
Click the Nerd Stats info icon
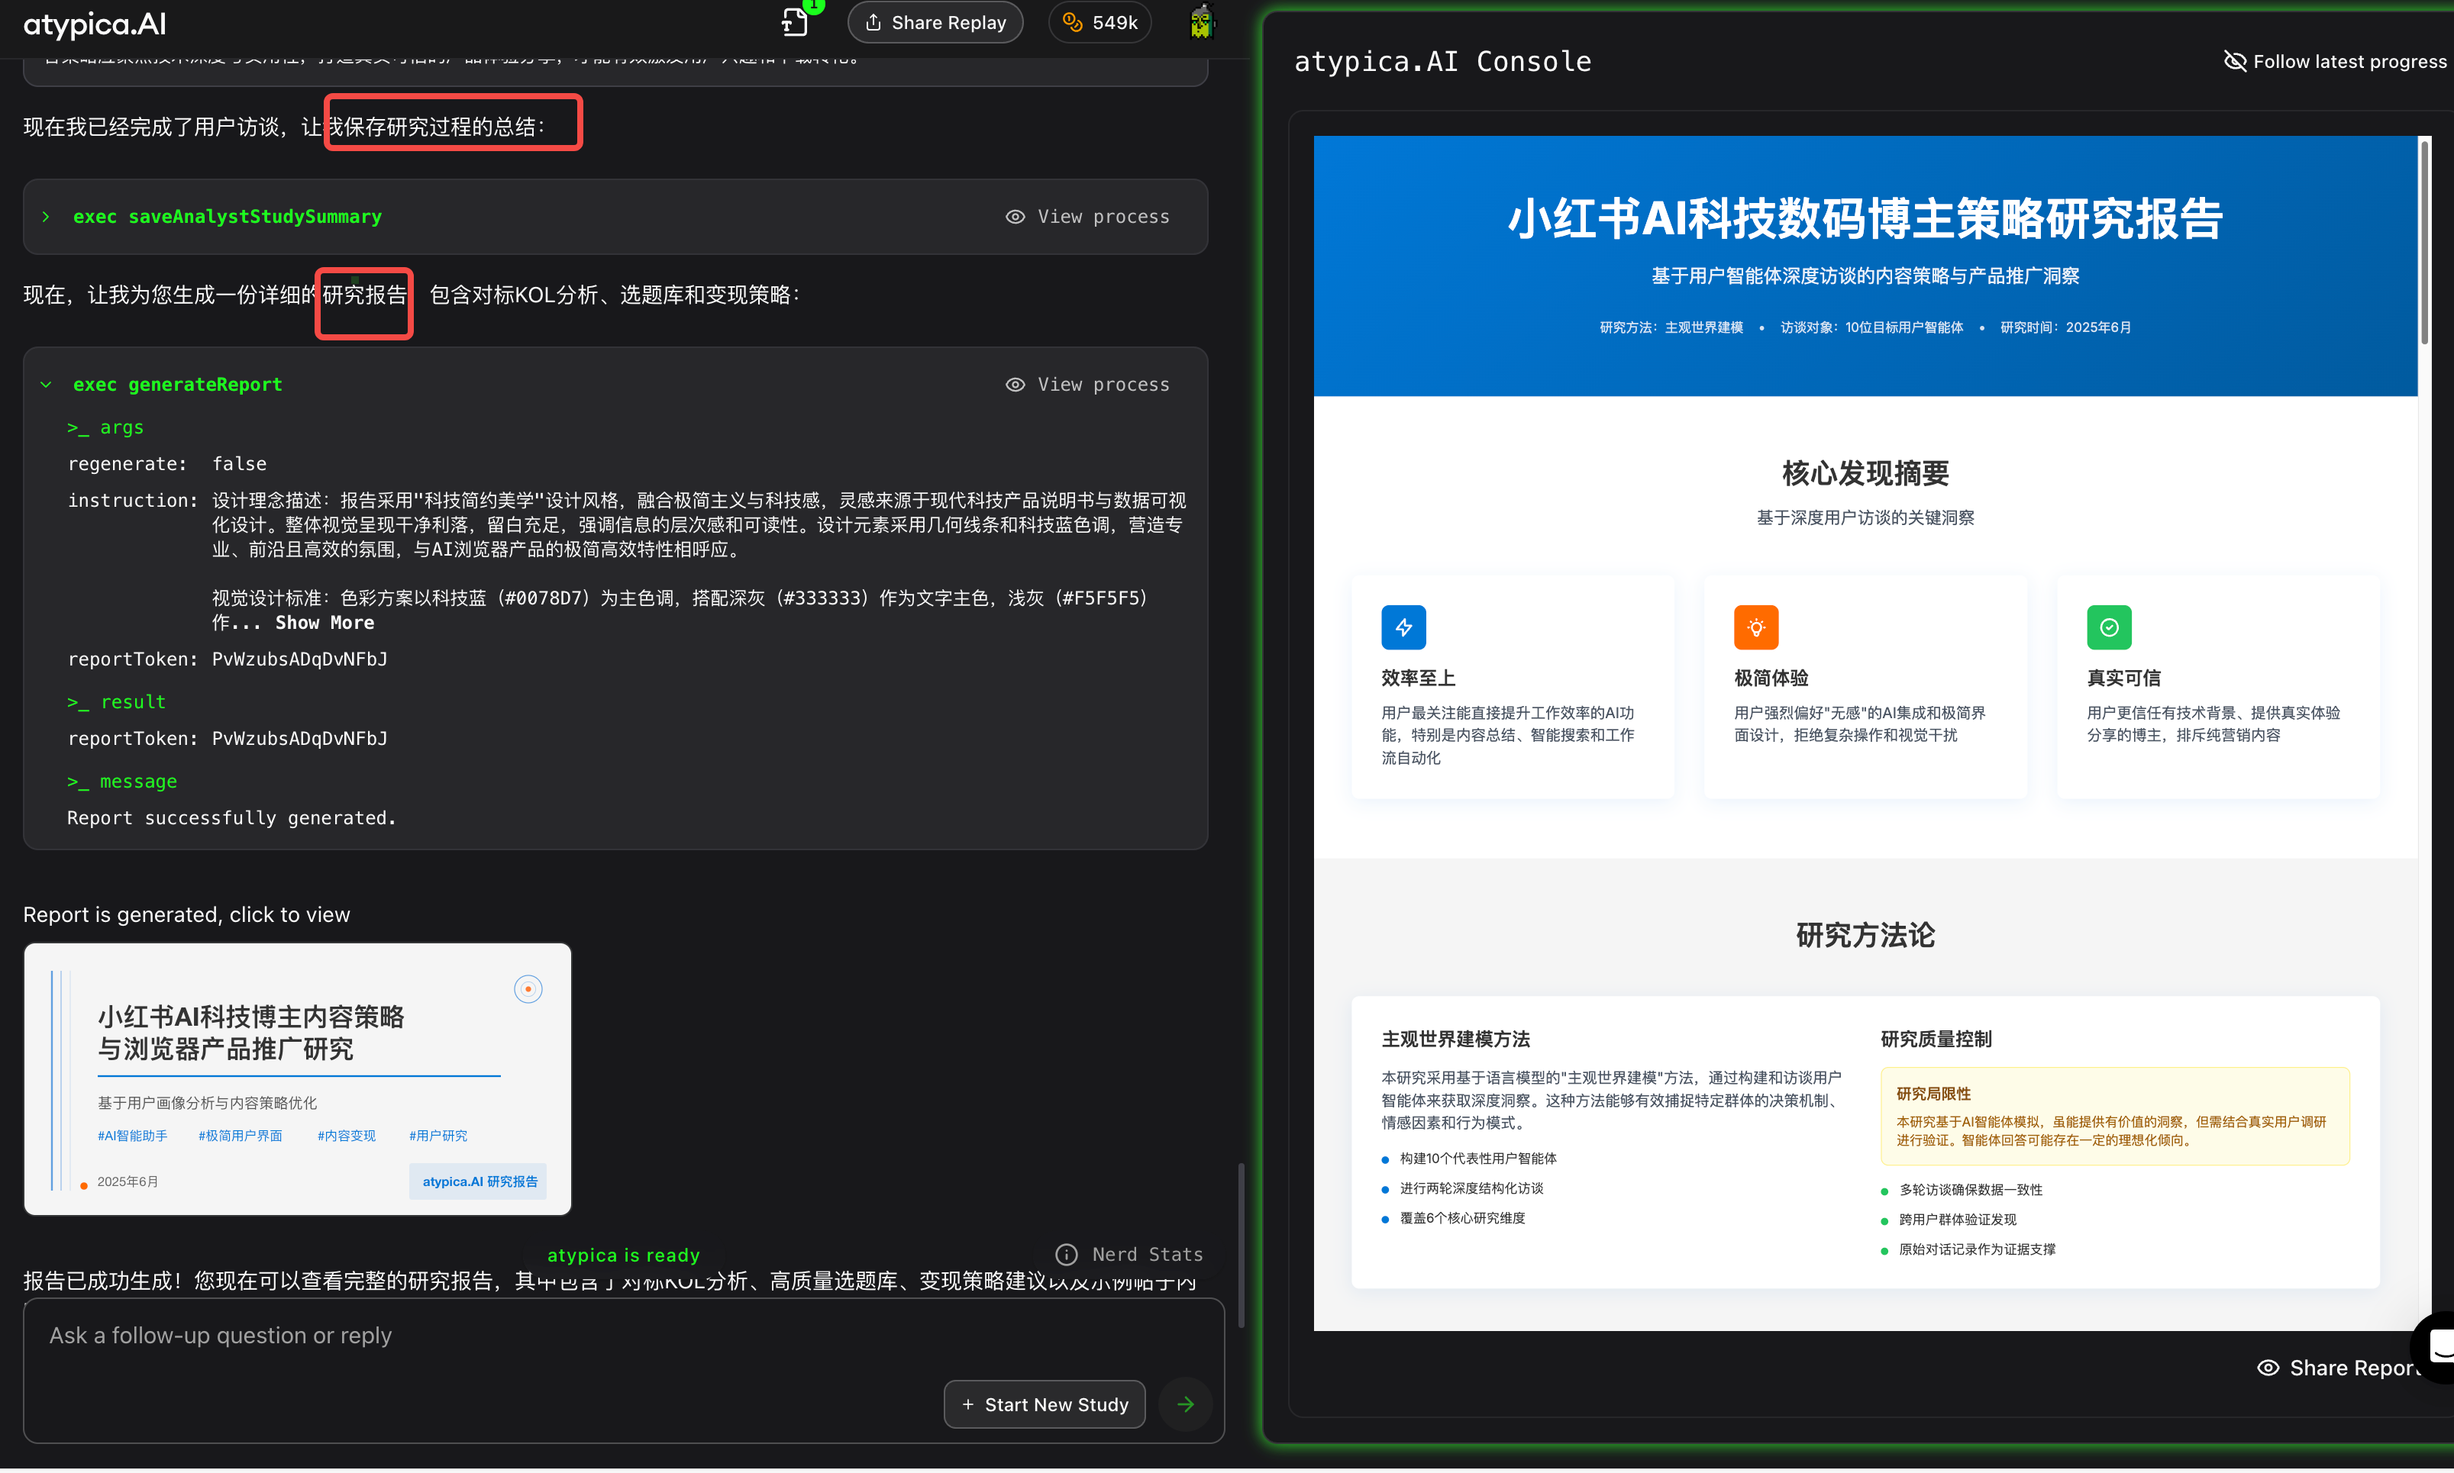[1066, 1255]
